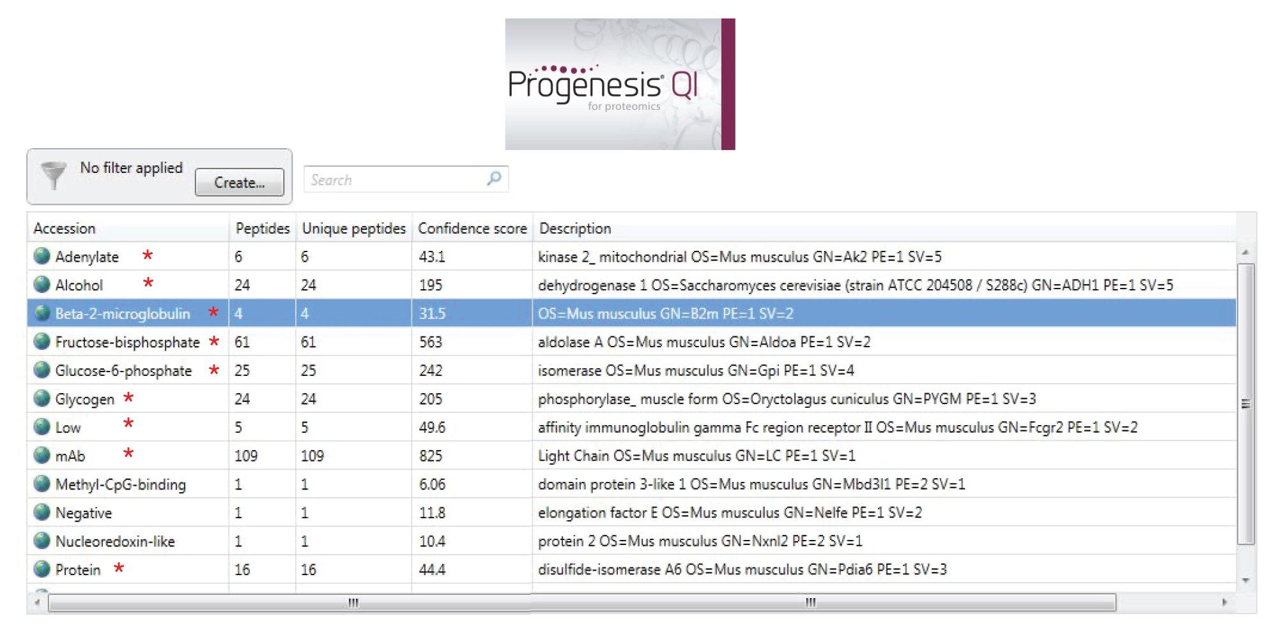Click confidence score 6.06
The height and width of the screenshot is (637, 1278).
point(432,484)
